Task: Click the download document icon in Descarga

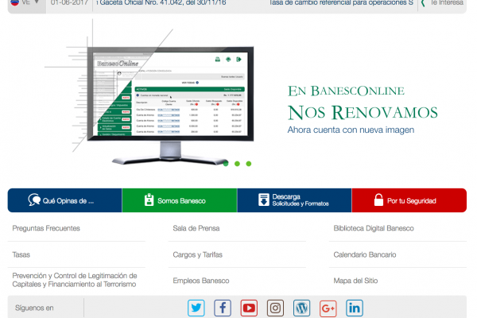Action: (264, 200)
